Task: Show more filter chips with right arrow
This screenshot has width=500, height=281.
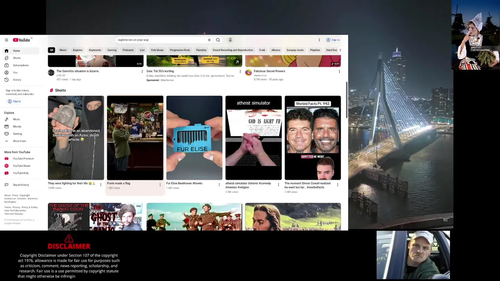Action: pyautogui.click(x=340, y=50)
